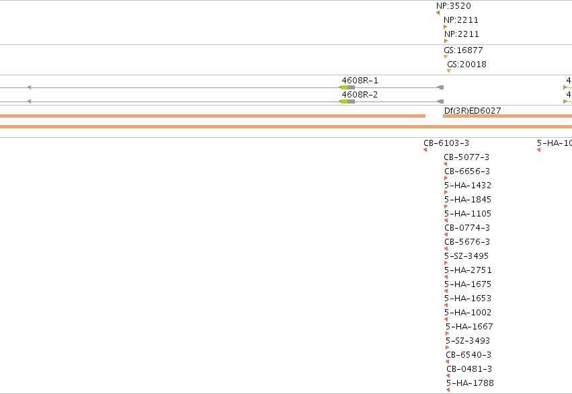The image size is (572, 394).
Task: Open the 5-HA-1675 insertion label
Action: (468, 284)
